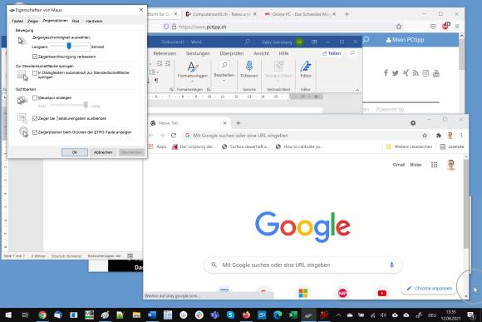Screen dimensions: 482x322
Task: Click Skype icon in the taskbar
Action: 230,315
